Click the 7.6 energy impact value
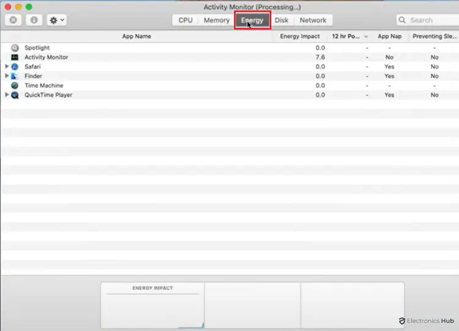This screenshot has height=331, width=459. (320, 57)
